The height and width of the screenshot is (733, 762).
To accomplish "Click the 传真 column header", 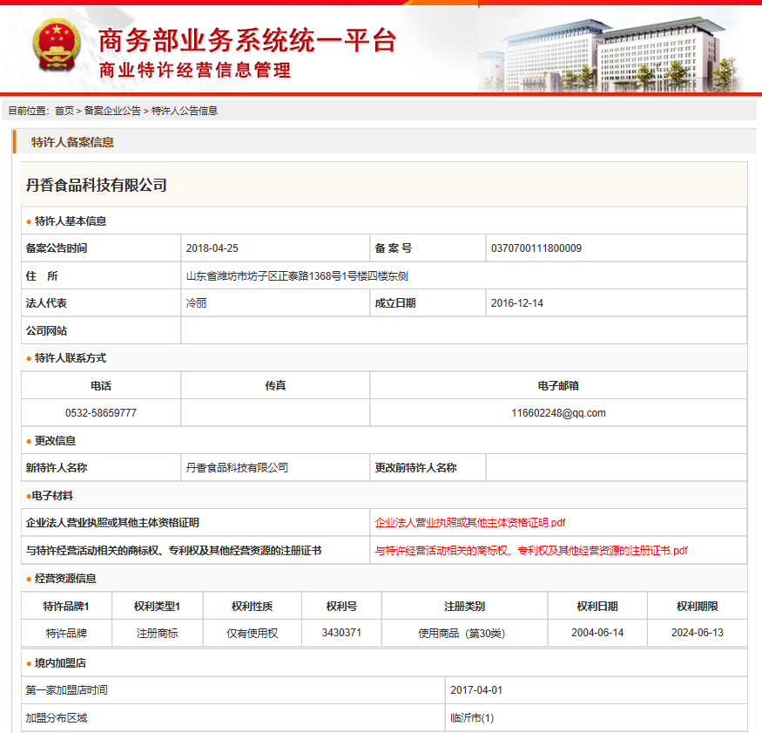I will tap(275, 386).
